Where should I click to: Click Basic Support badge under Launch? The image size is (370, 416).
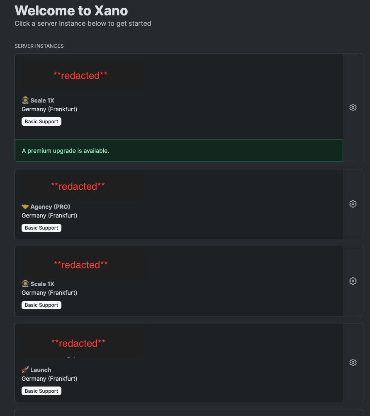pos(41,391)
